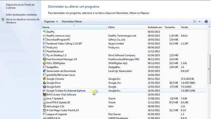Sort by Instalado em column header
The image size is (211, 119).
155,27
